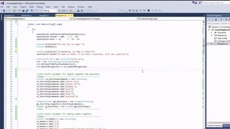Expand the Properties node
The image size is (230, 129).
pyautogui.click(x=212, y=33)
